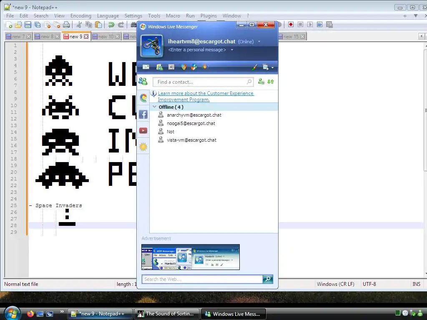Open the status dropdown next to (Online)
Image resolution: width=427 pixels, height=320 pixels.
tap(259, 42)
